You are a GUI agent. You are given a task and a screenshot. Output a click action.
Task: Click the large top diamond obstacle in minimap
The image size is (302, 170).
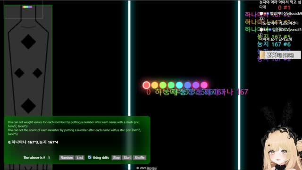click(28, 42)
